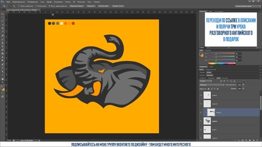Select the Zoom tool in the toolbox
Viewport: 262px width, 147px height.
tap(2, 82)
